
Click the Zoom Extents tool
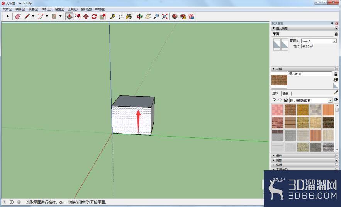click(x=165, y=17)
